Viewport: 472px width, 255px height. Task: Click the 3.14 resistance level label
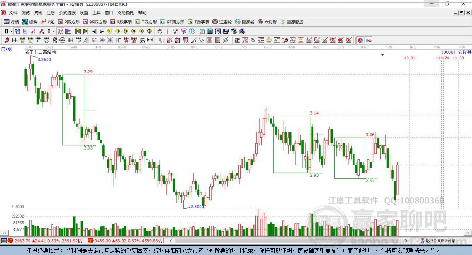coord(314,113)
